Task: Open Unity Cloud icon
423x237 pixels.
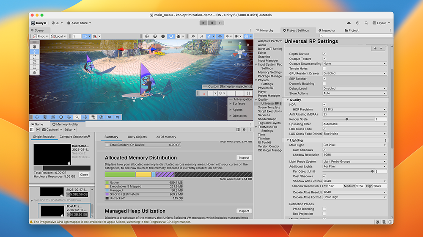Action: click(x=349, y=23)
